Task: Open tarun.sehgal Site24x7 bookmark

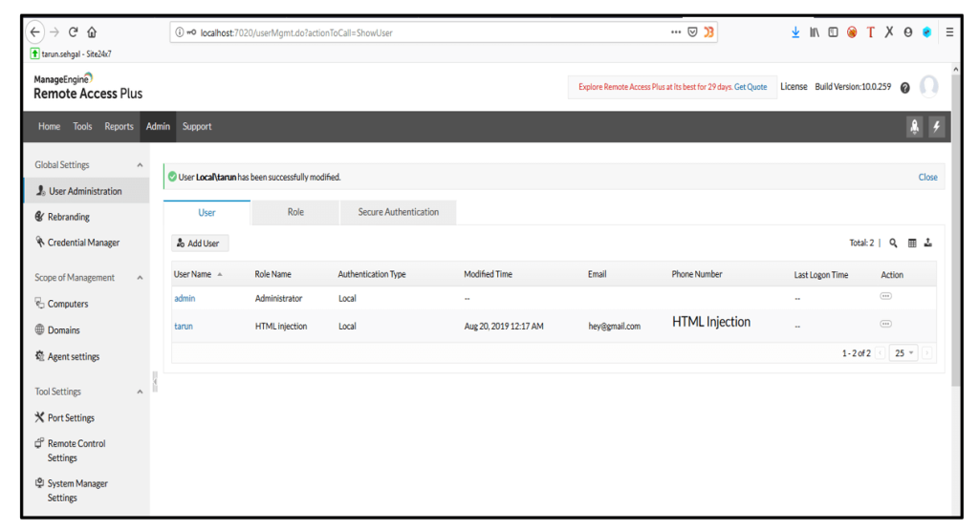Action: [71, 54]
